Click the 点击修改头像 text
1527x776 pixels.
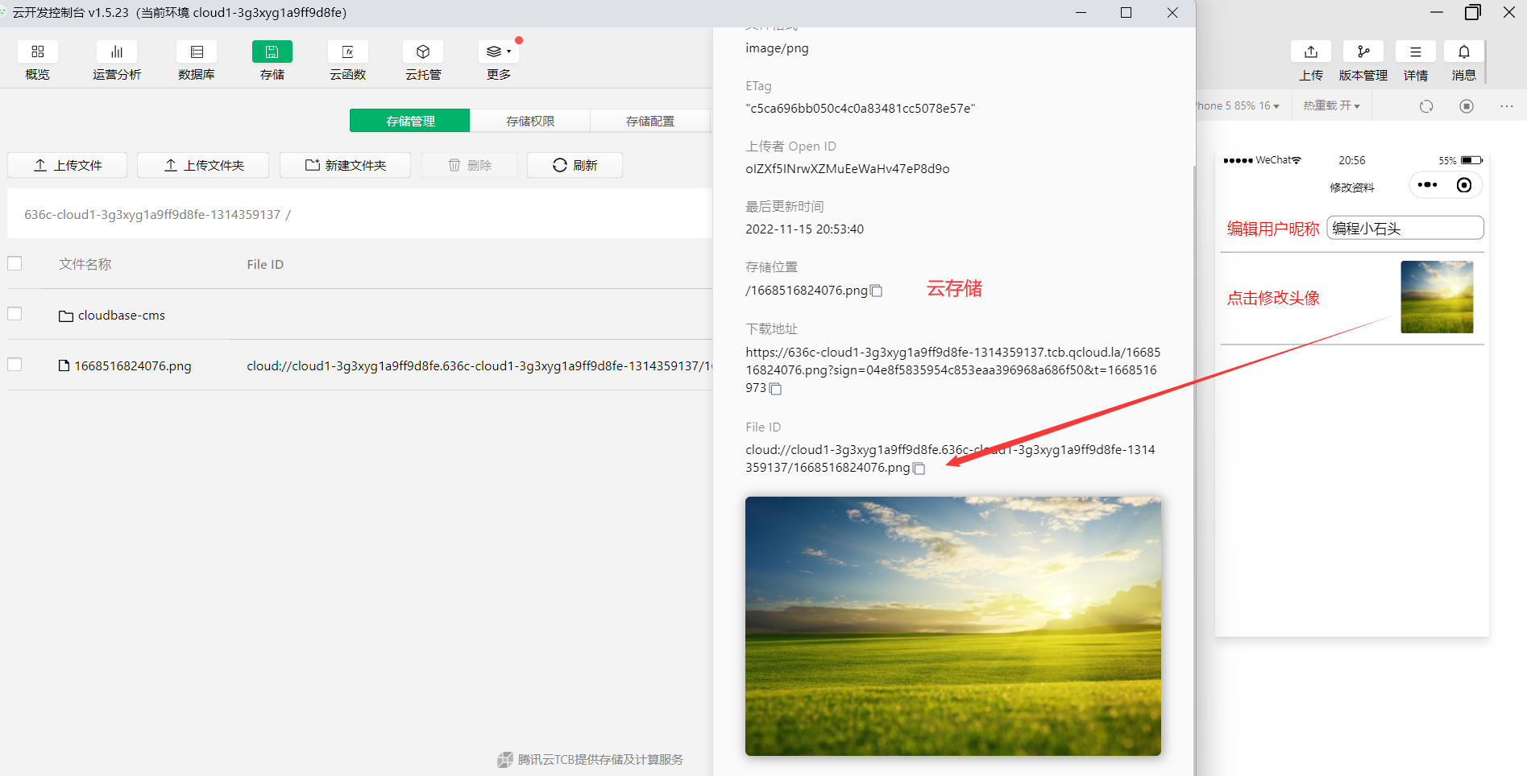1273,298
